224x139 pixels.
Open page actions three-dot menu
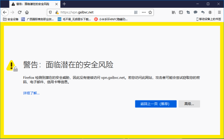[x=144, y=13]
